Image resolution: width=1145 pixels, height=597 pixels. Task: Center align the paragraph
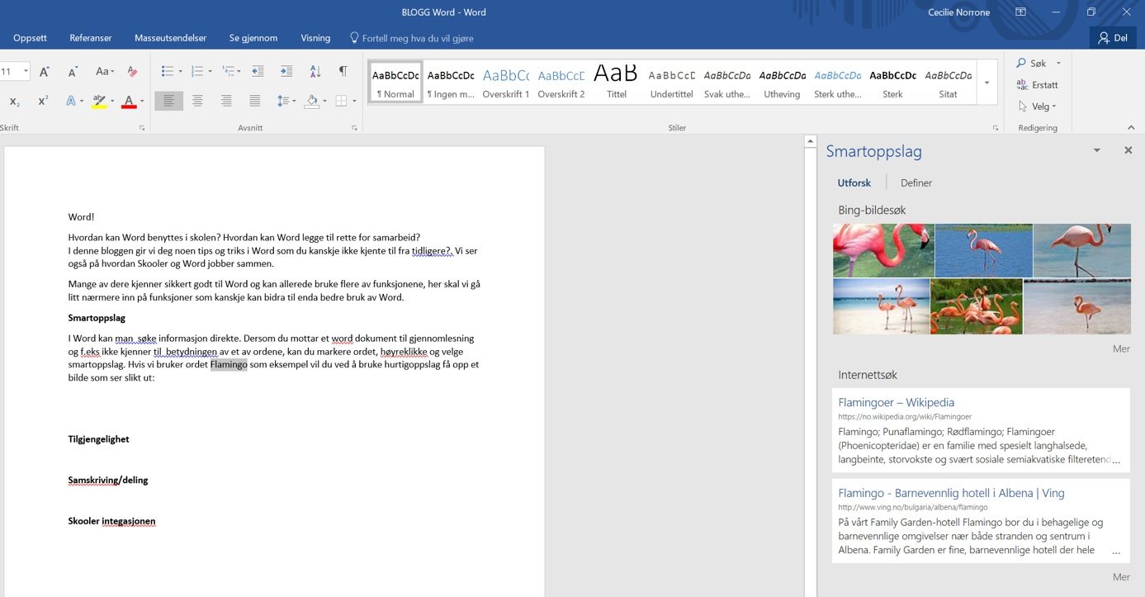click(x=197, y=101)
